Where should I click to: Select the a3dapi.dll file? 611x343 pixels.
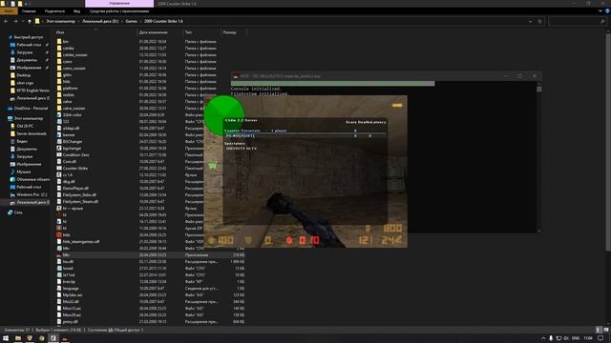pos(71,129)
